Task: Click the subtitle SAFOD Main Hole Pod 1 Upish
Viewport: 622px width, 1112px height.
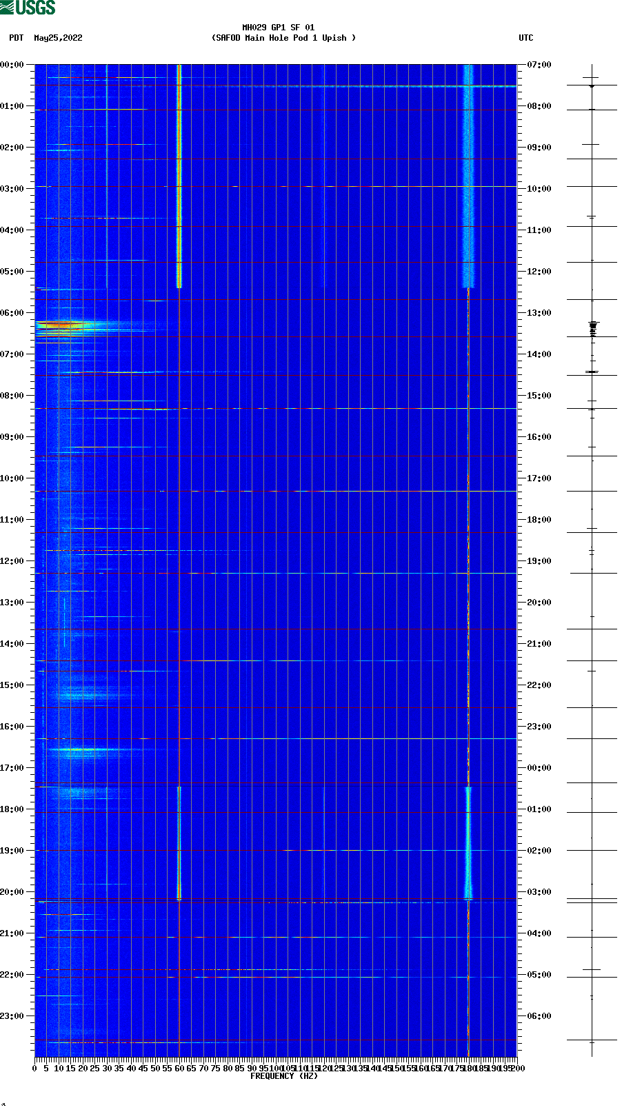Action: 283,38
